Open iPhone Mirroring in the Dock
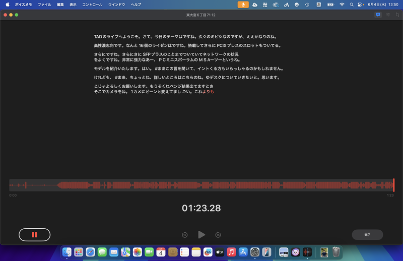Image resolution: width=403 pixels, height=261 pixels. 266,252
